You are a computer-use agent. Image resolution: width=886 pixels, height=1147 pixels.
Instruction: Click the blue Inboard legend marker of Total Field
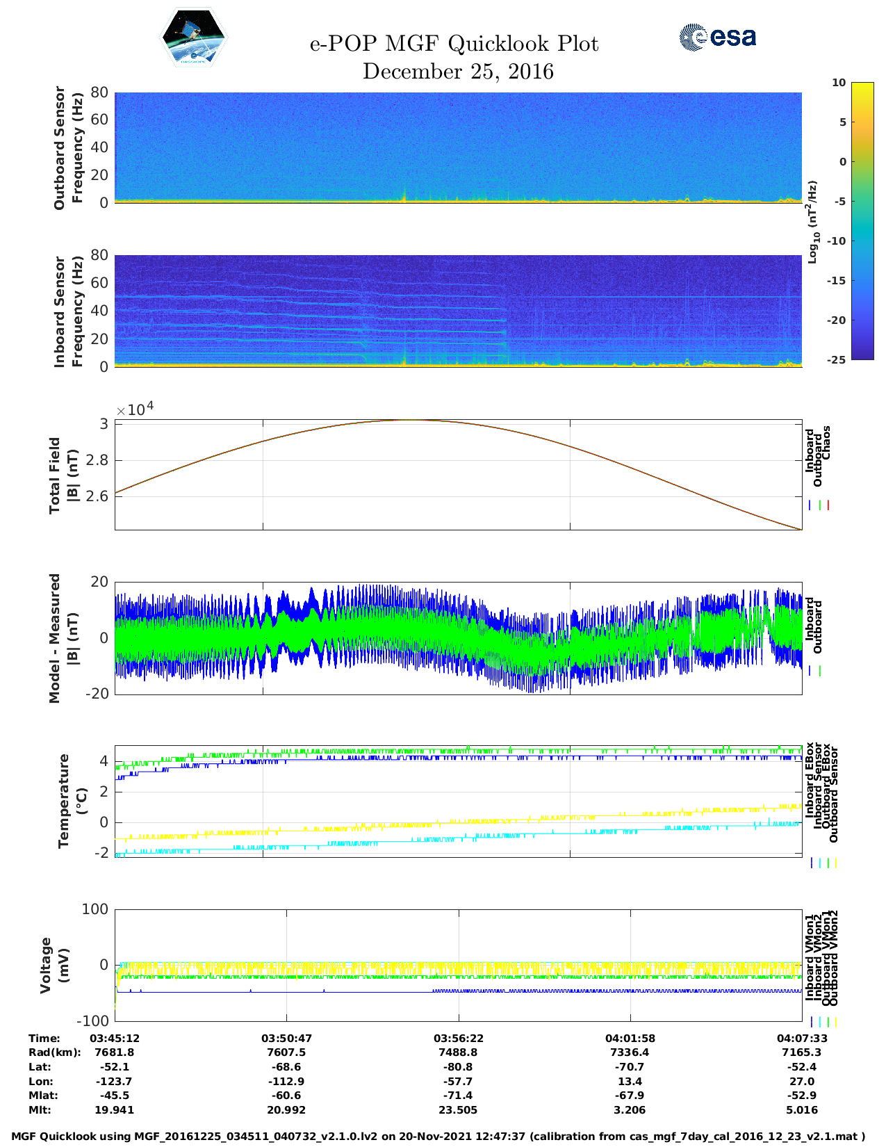[x=810, y=505]
